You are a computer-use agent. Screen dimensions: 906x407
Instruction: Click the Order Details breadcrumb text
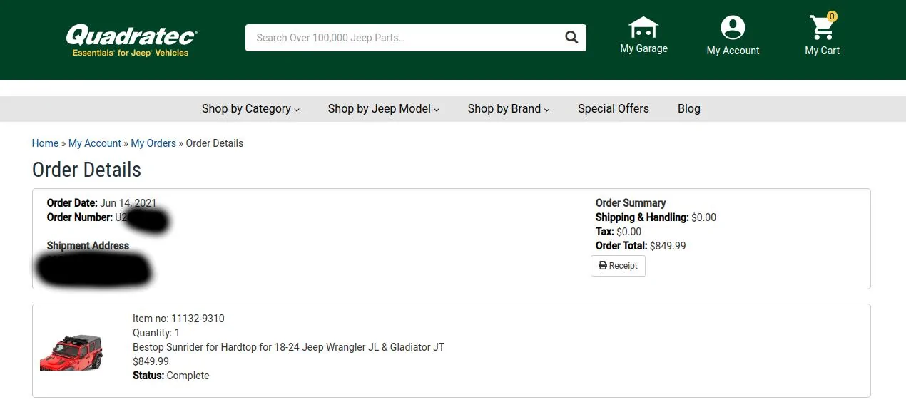coord(215,143)
